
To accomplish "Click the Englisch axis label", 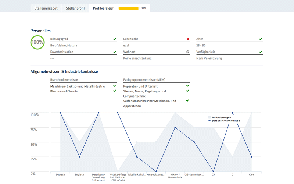I will pyautogui.click(x=79, y=175).
